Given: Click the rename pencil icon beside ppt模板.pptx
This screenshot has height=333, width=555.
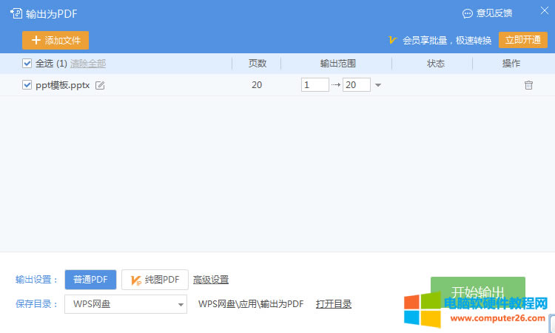Looking at the screenshot, I should click(x=101, y=85).
